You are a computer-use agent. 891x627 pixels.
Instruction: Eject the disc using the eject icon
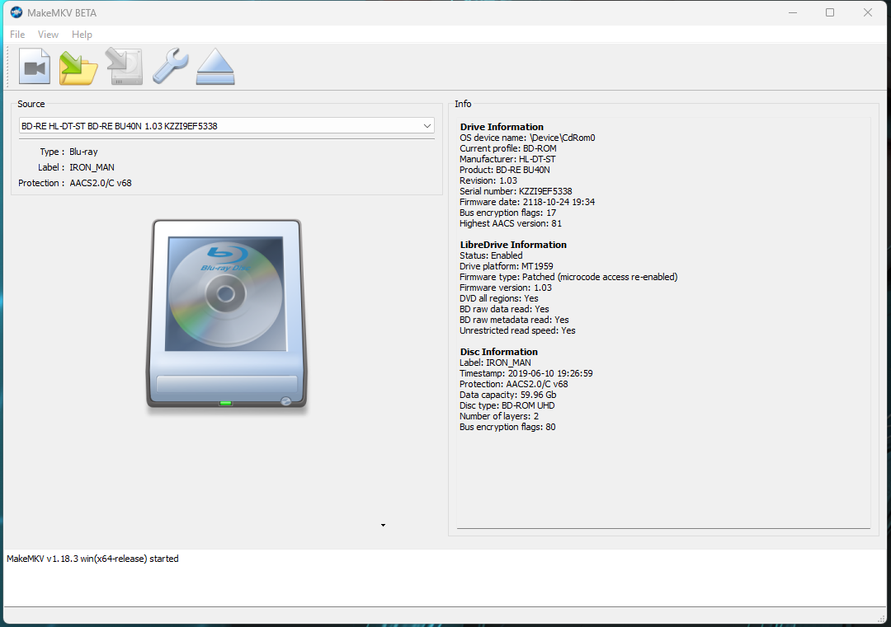[x=215, y=67]
